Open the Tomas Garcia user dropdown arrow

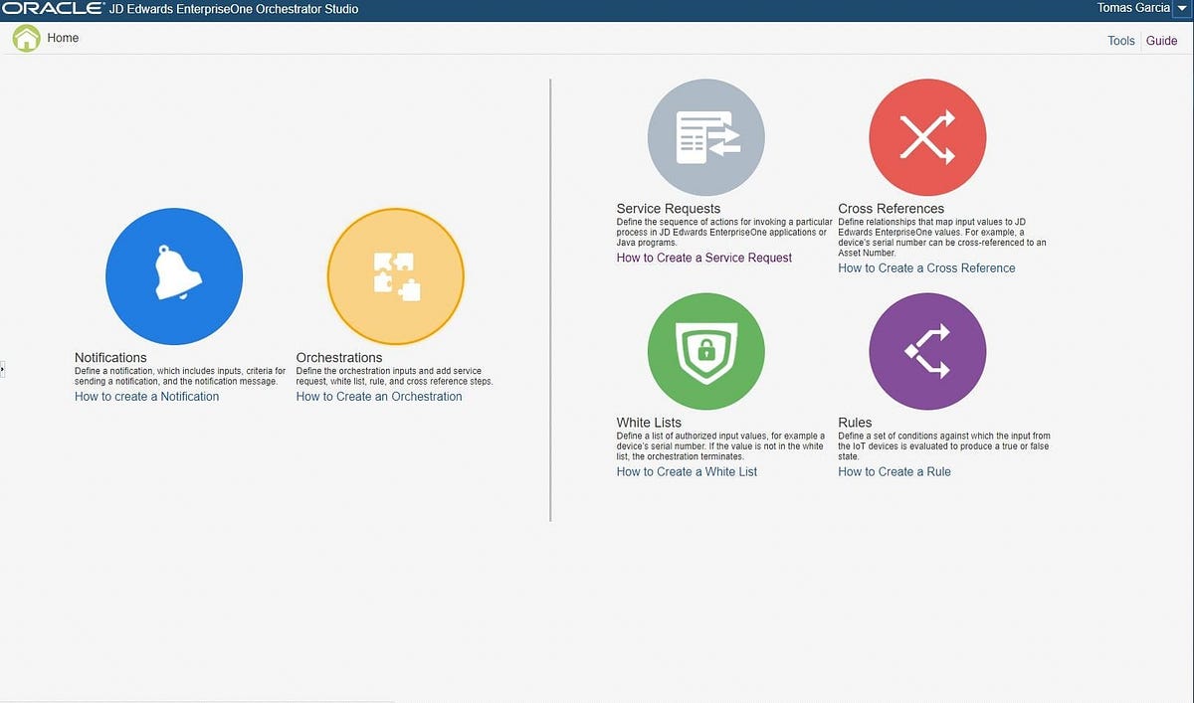pos(1182,8)
